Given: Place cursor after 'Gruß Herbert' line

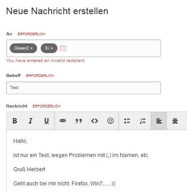Looking at the screenshot, I should click(46, 169).
